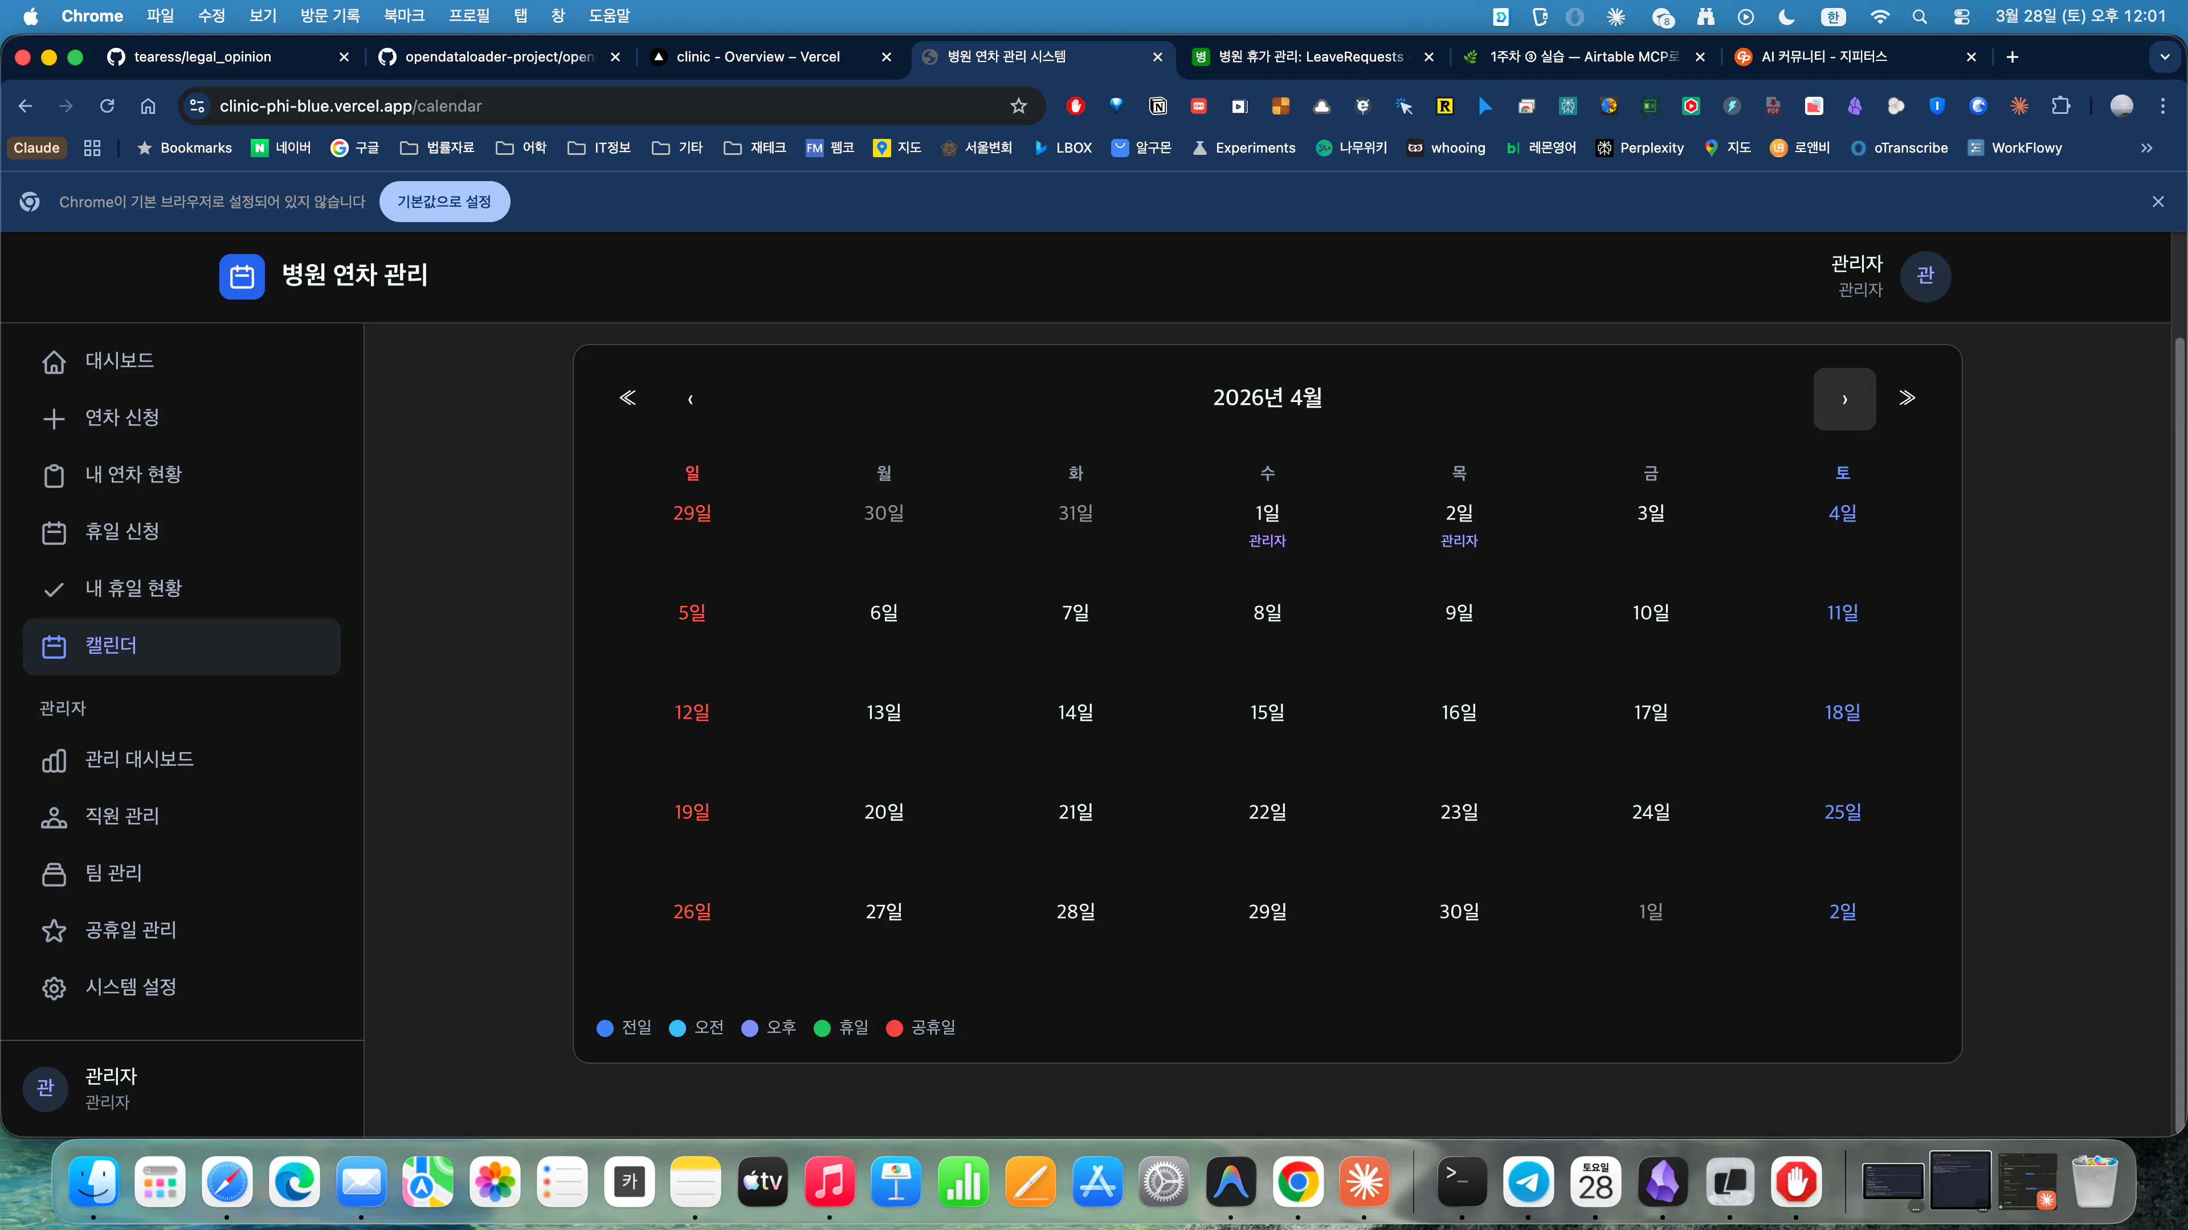Go to previous month with single chevron

689,399
